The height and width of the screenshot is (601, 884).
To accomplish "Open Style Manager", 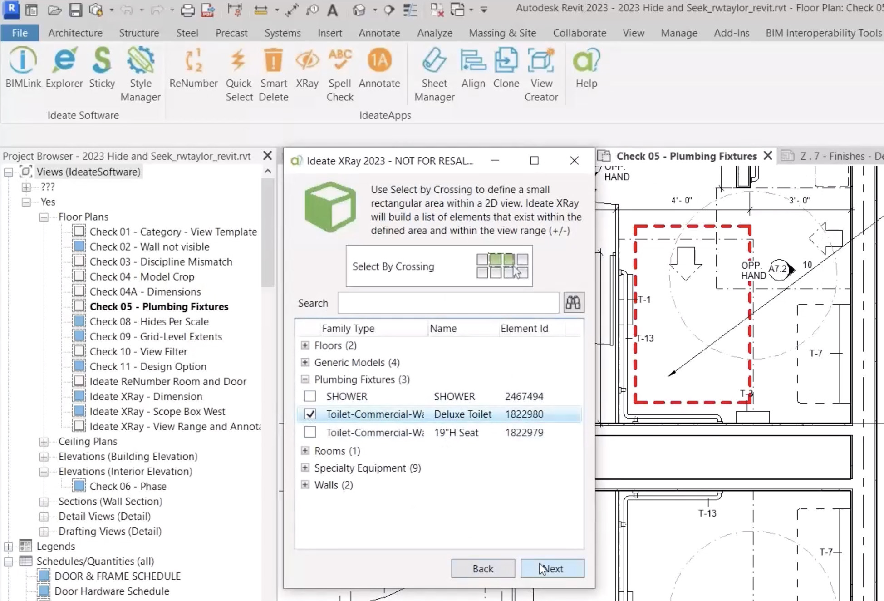I will pyautogui.click(x=140, y=74).
